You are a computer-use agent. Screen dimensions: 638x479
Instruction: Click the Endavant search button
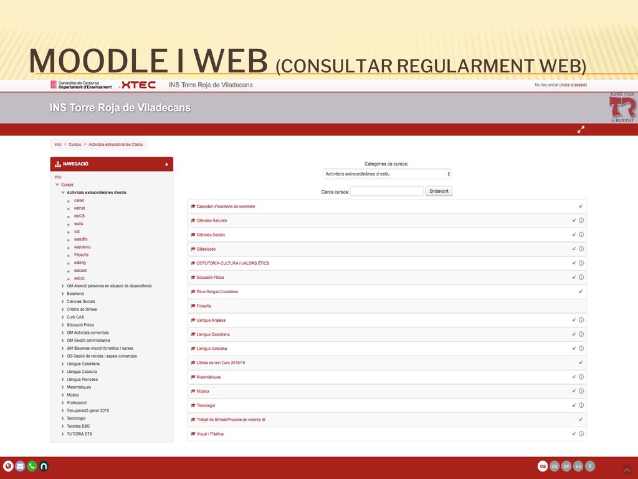click(439, 191)
